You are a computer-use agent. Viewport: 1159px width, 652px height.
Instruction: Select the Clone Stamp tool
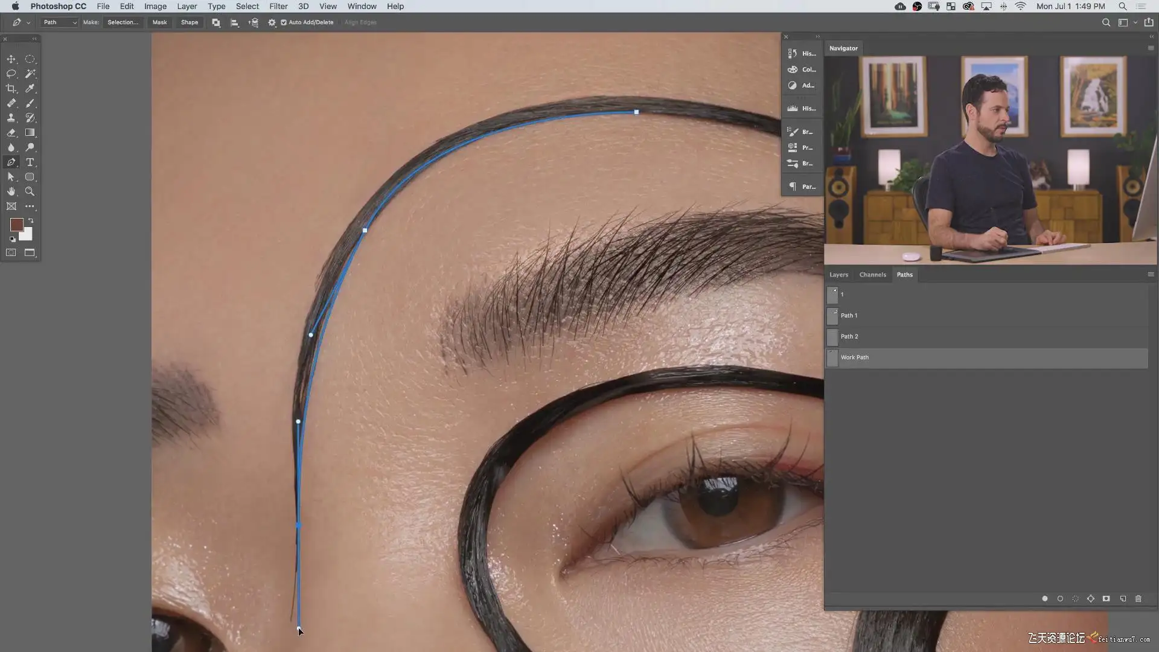[11, 118]
